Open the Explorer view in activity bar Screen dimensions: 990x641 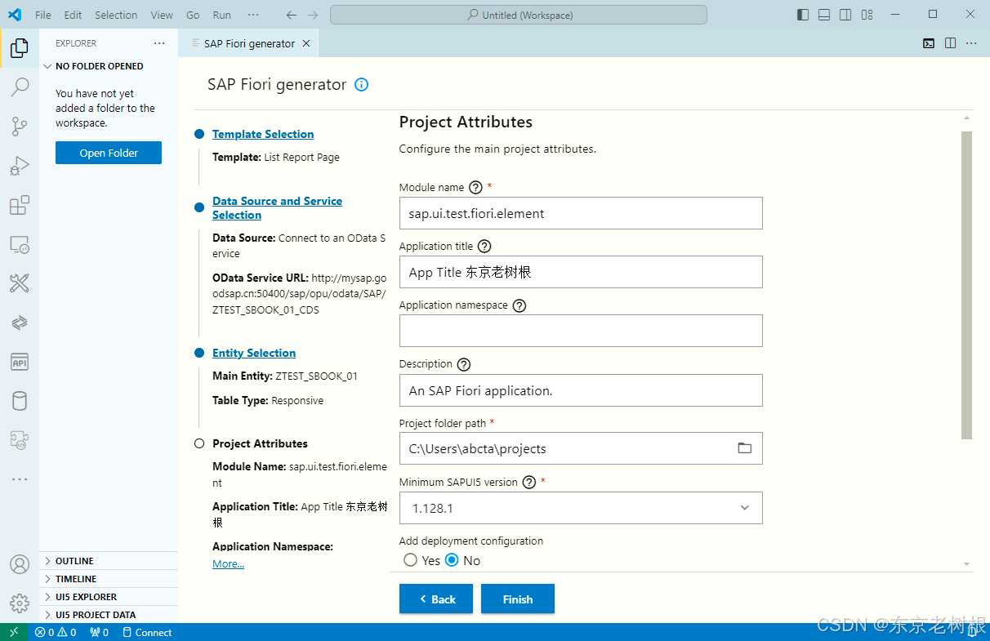tap(20, 48)
